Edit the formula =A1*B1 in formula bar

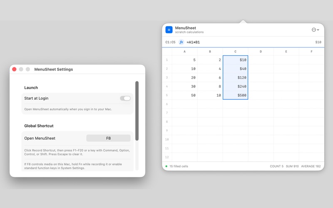(193, 42)
